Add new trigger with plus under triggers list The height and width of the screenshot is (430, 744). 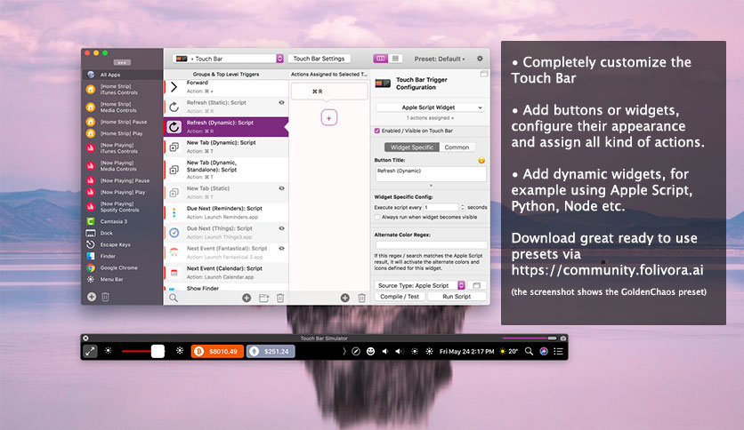pyautogui.click(x=247, y=298)
